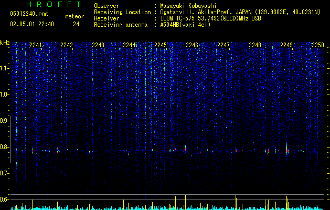Click antenna value A504HB(yagi 4el)
This screenshot has height=210, width=330.
(185, 25)
